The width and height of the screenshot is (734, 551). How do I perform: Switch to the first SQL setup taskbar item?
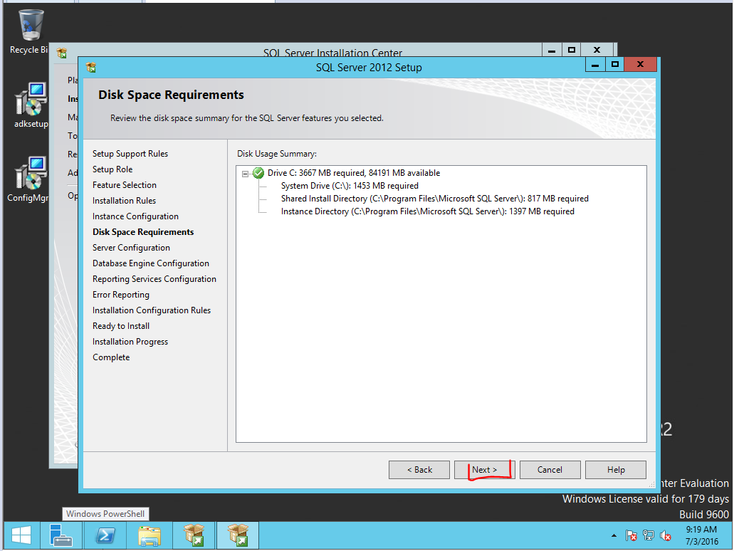coord(194,535)
